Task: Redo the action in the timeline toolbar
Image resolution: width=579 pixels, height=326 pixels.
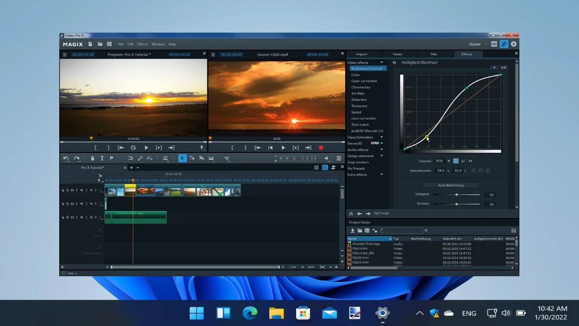Action: [76, 158]
